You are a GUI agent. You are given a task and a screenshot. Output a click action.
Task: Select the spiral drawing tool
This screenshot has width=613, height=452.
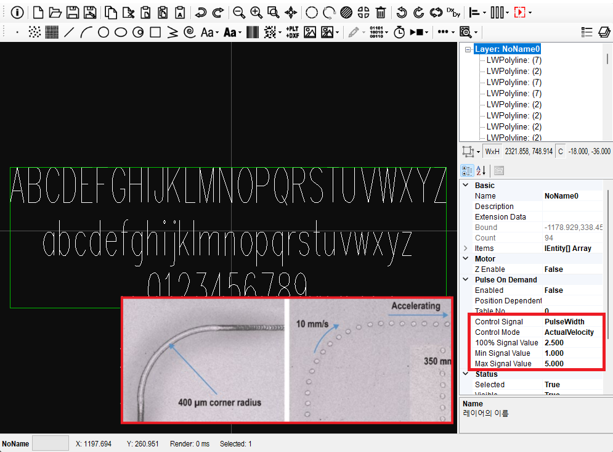(190, 32)
